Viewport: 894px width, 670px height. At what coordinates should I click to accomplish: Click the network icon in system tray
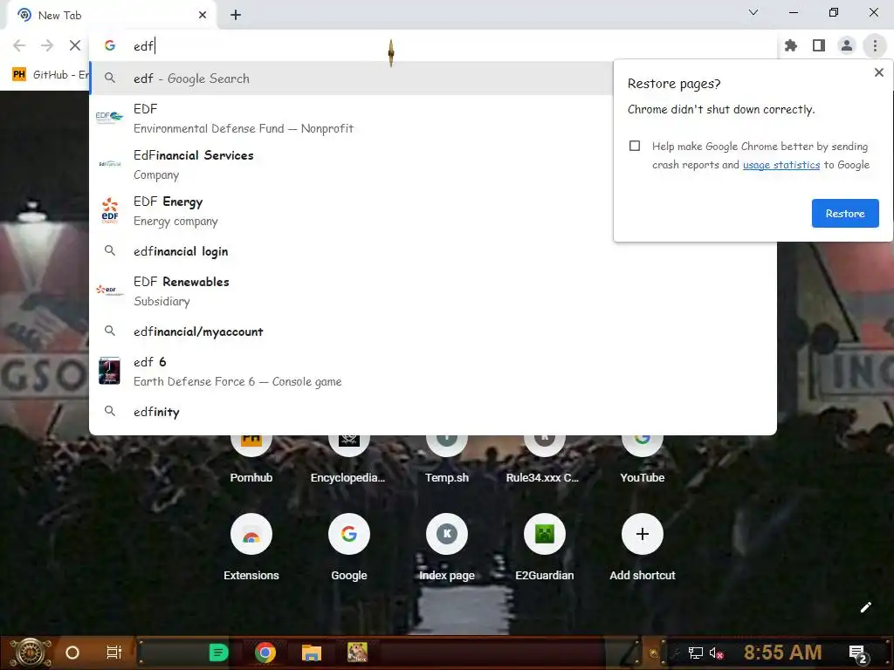695,653
